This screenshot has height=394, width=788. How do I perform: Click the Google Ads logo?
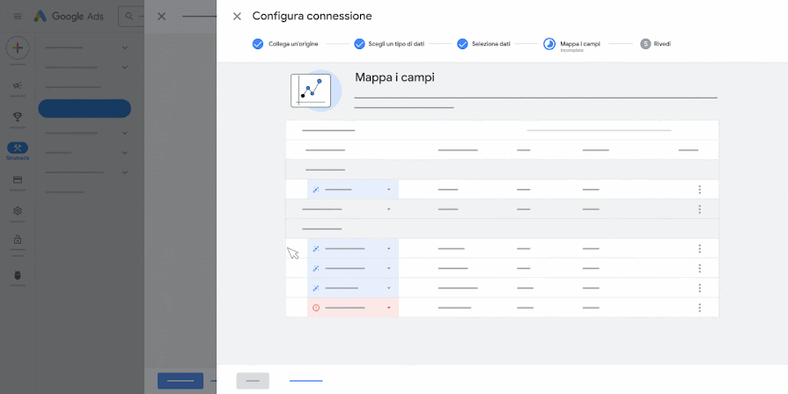[x=69, y=17]
